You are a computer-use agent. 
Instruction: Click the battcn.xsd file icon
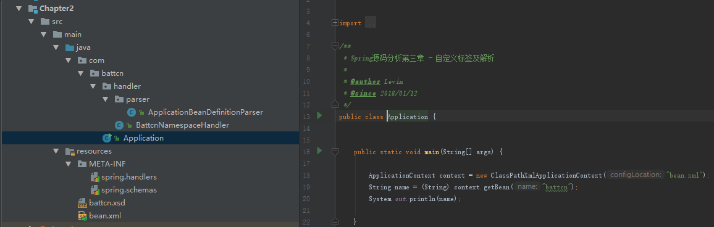(82, 203)
